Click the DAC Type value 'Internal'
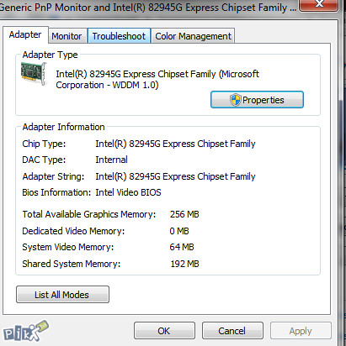This screenshot has height=346, width=346. [111, 160]
